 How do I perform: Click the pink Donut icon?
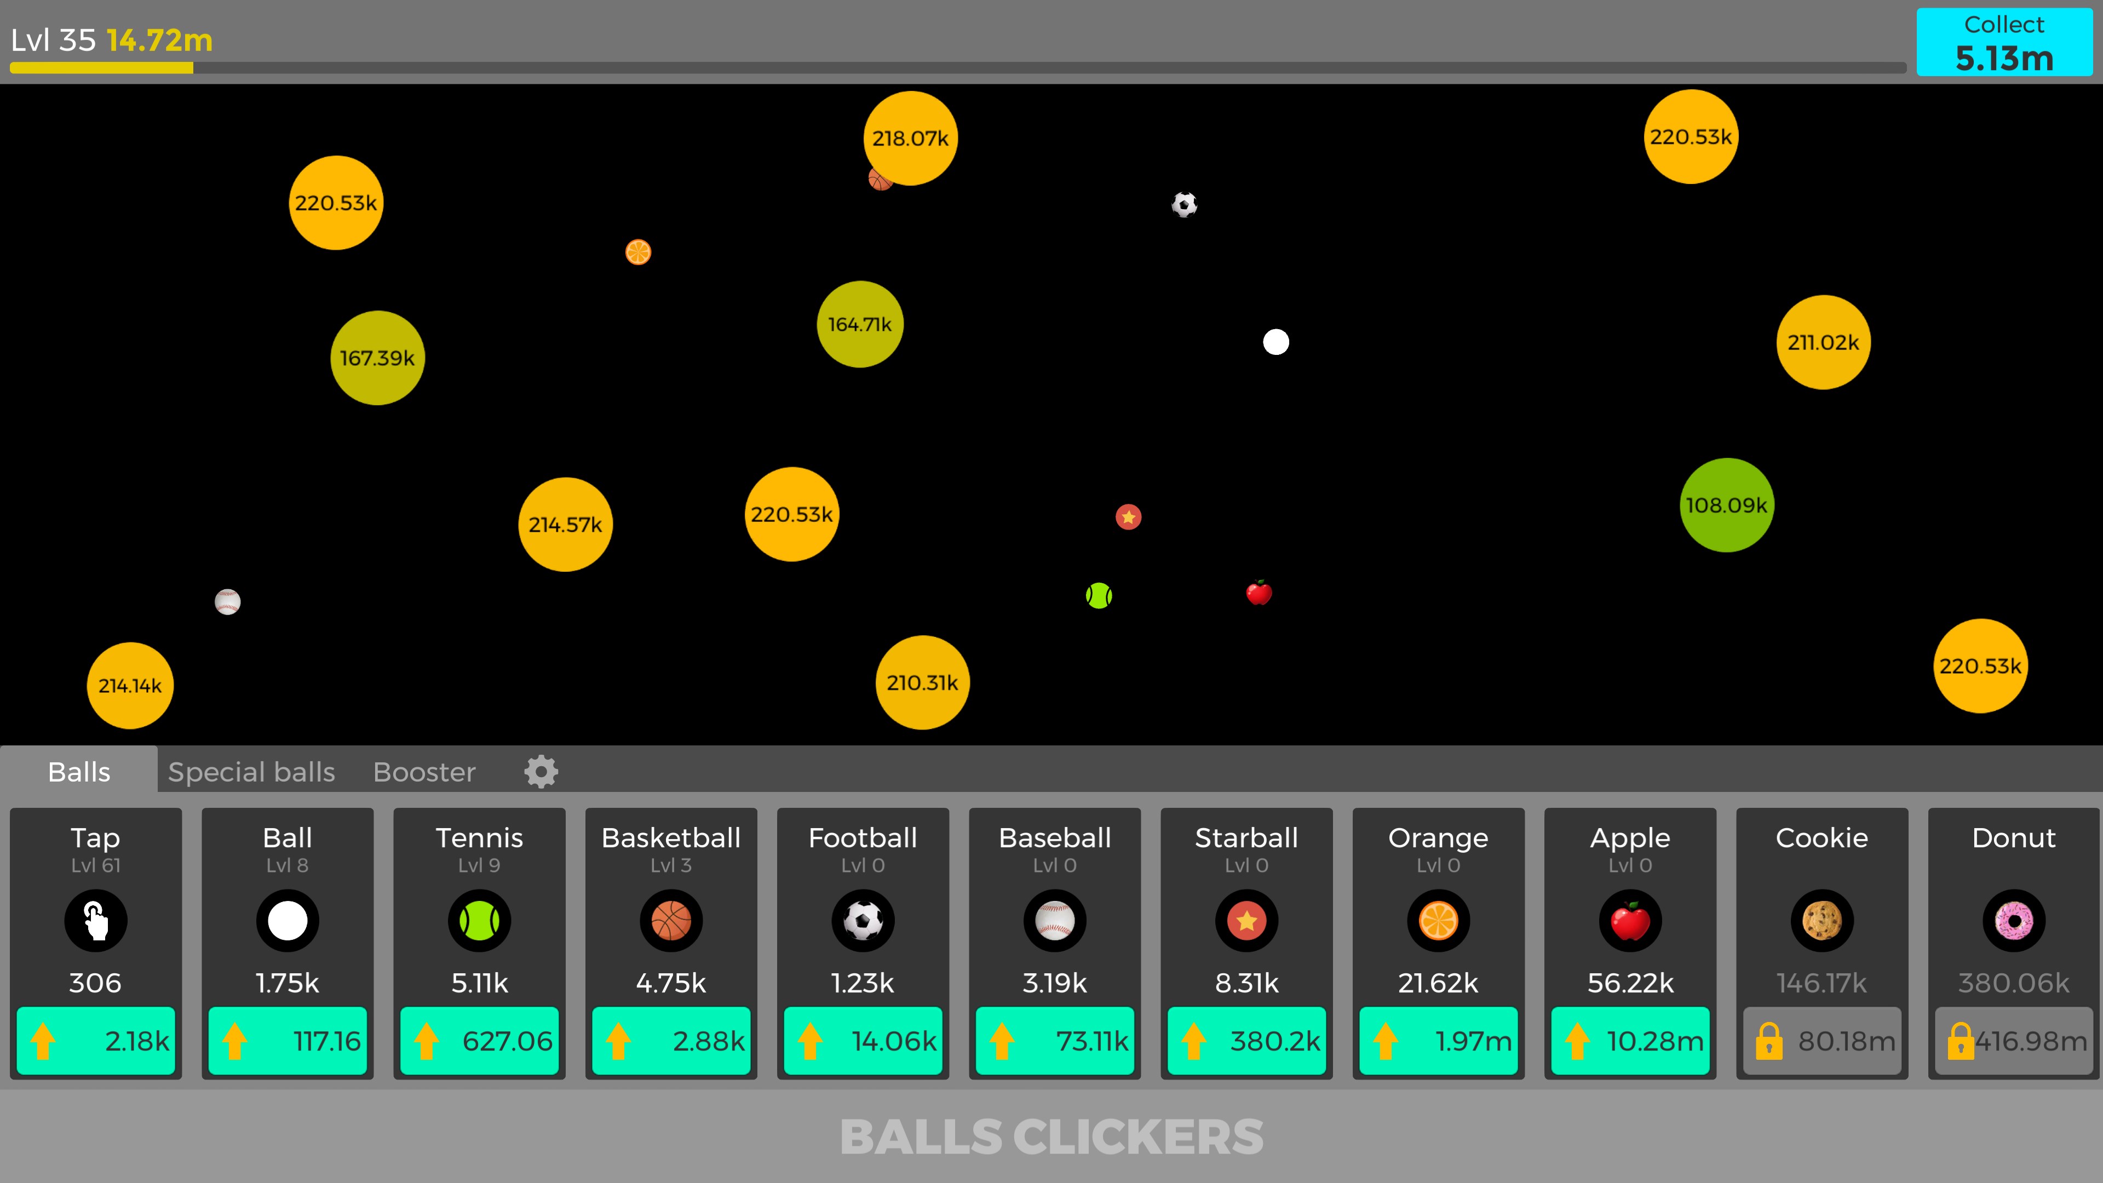click(2014, 921)
